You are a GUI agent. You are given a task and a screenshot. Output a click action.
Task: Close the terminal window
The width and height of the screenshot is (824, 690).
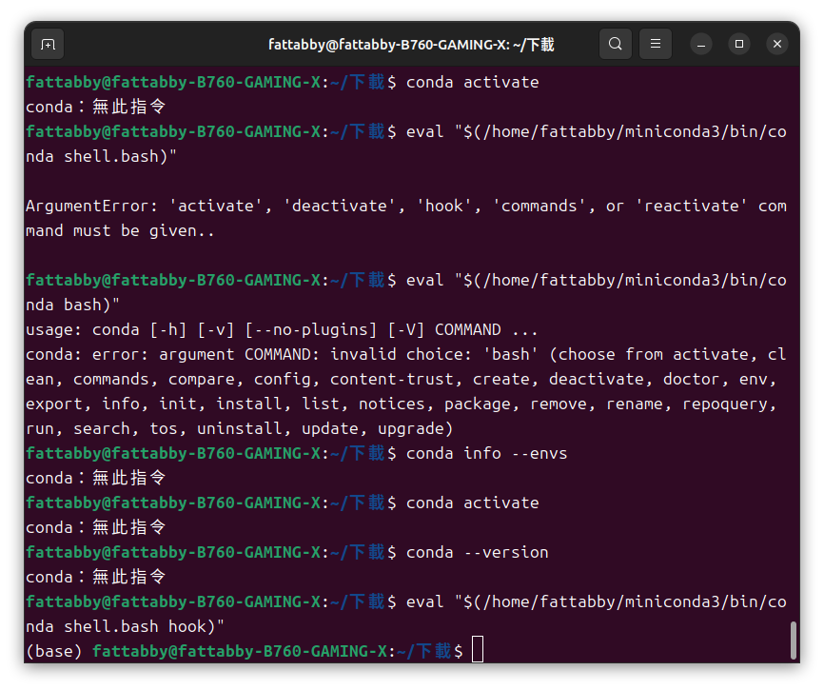777,44
